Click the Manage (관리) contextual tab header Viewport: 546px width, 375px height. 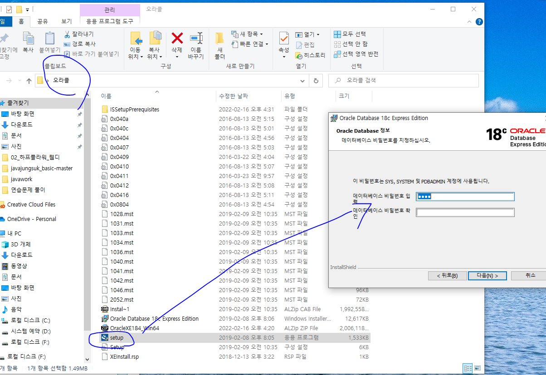point(110,10)
